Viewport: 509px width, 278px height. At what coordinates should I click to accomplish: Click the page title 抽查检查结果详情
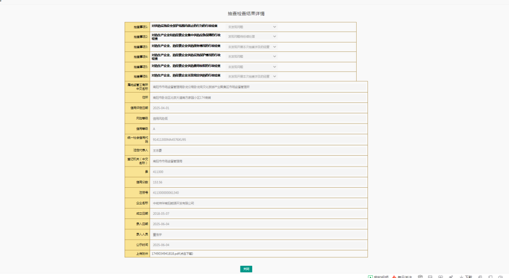click(x=246, y=14)
